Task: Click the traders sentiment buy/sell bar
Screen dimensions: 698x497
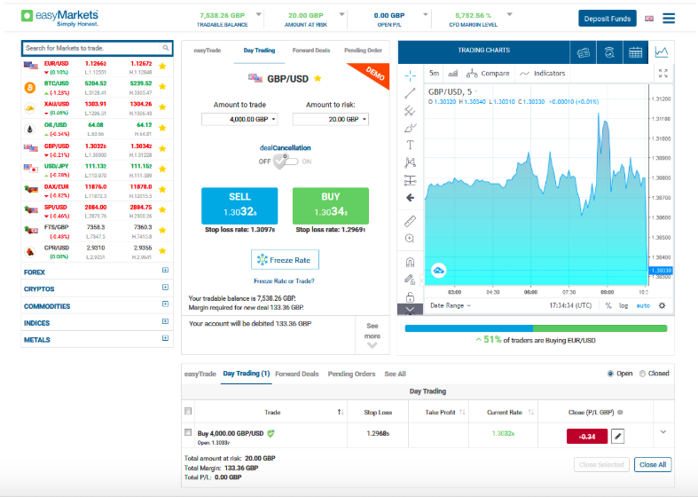Action: coord(536,328)
